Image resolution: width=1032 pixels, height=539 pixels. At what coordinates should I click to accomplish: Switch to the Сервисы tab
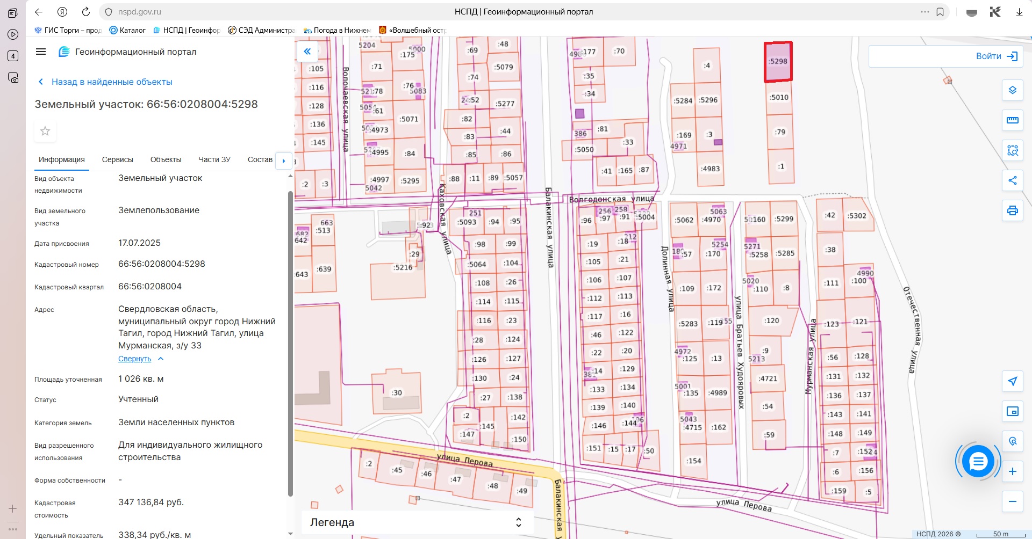click(x=117, y=159)
